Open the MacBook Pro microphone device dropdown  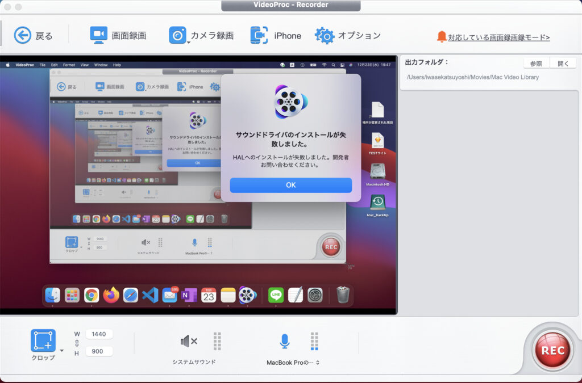click(x=293, y=363)
